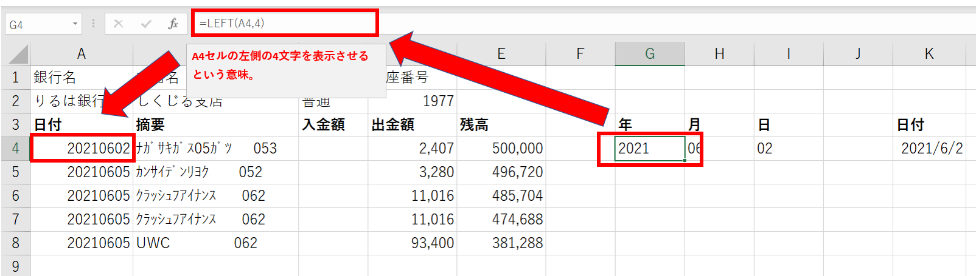Expand the Name Box dropdown arrow

75,24
